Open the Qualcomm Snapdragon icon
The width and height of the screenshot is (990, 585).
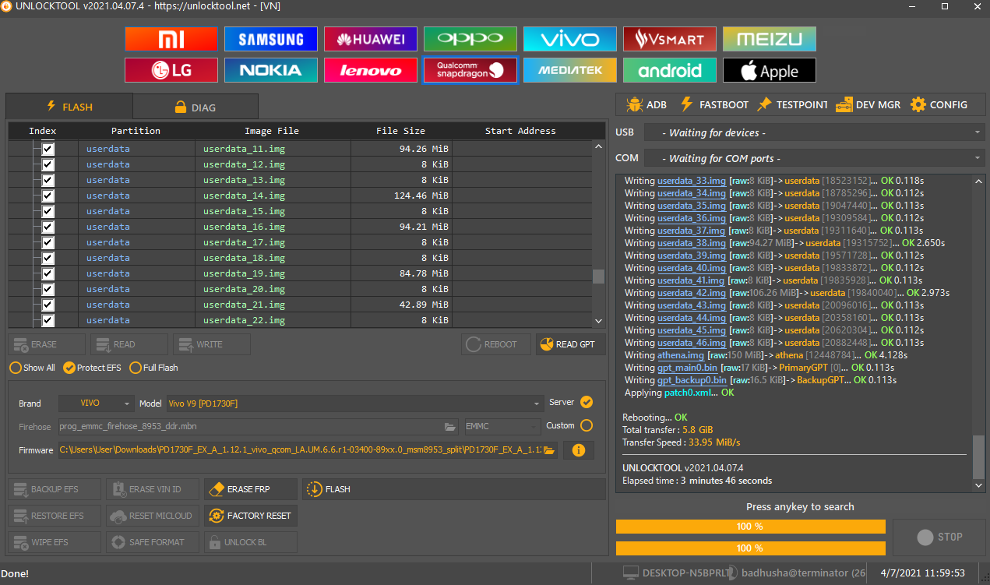click(x=470, y=70)
